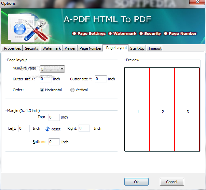Click the Bottom margin input field
The image size is (206, 190).
54,142
